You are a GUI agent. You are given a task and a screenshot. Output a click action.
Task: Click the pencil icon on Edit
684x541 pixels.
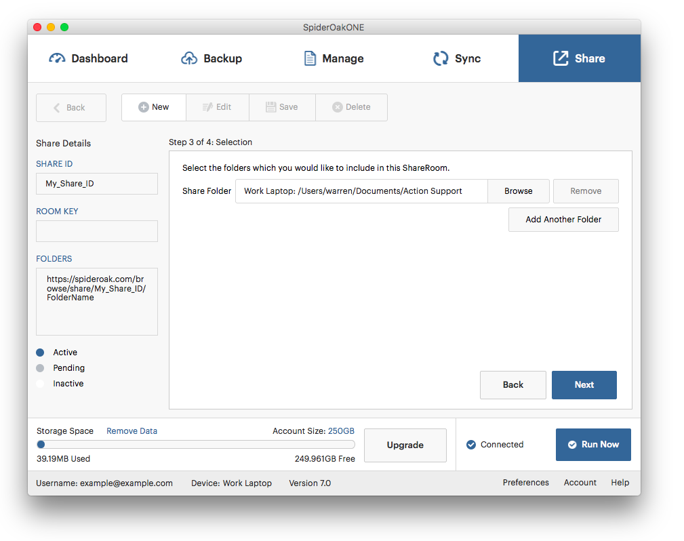tap(207, 107)
